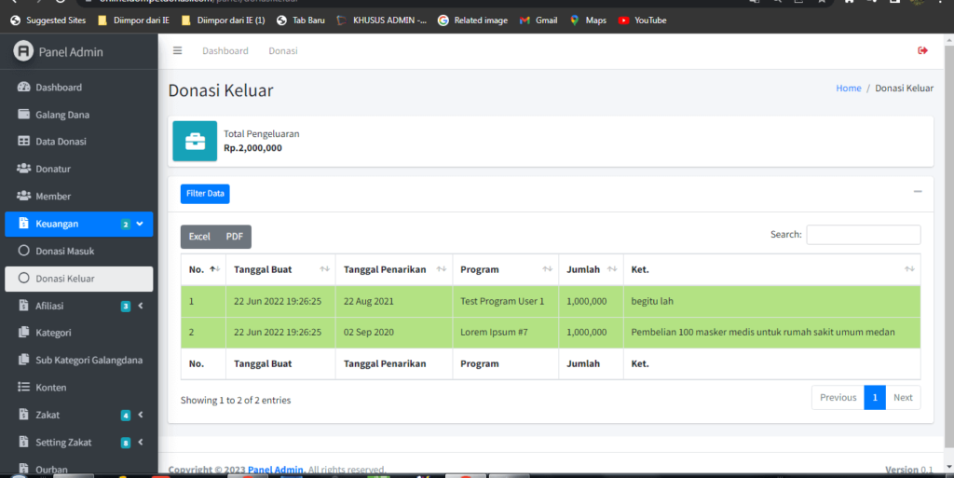Image resolution: width=954 pixels, height=478 pixels.
Task: Open the Member sidebar item
Action: click(x=53, y=197)
